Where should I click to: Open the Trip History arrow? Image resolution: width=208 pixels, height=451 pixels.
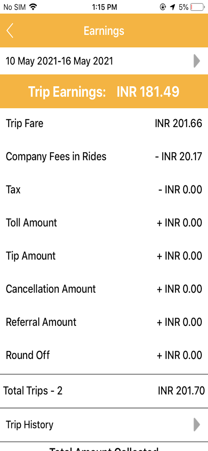pos(197,425)
